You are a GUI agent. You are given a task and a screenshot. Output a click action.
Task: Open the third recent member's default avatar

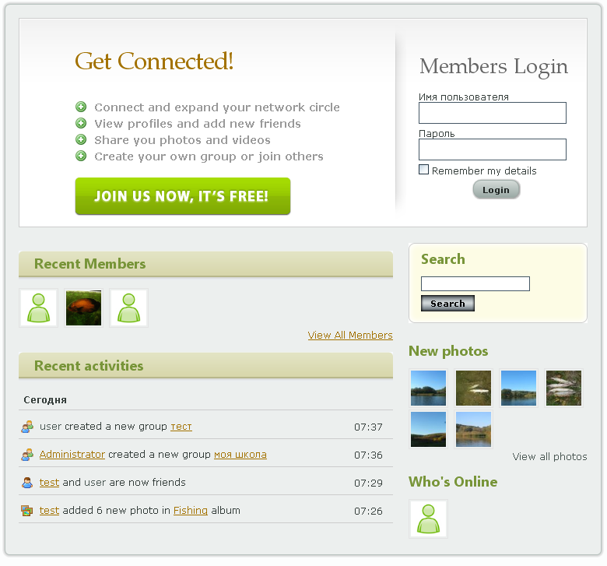(128, 308)
